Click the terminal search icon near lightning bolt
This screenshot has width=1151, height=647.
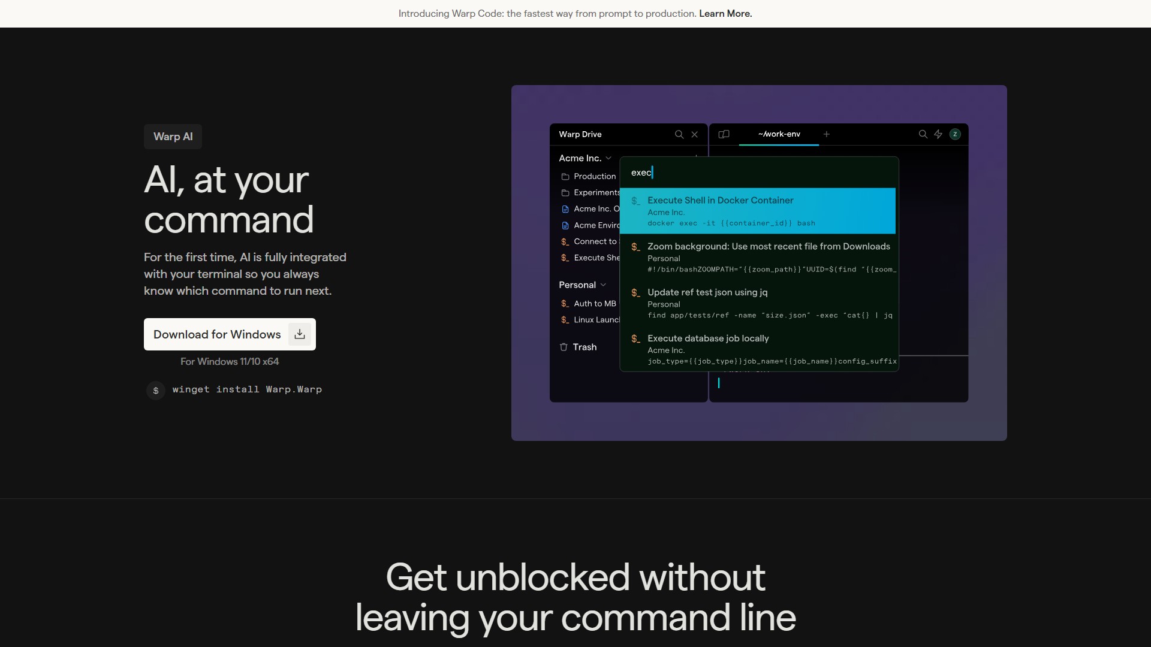(923, 134)
